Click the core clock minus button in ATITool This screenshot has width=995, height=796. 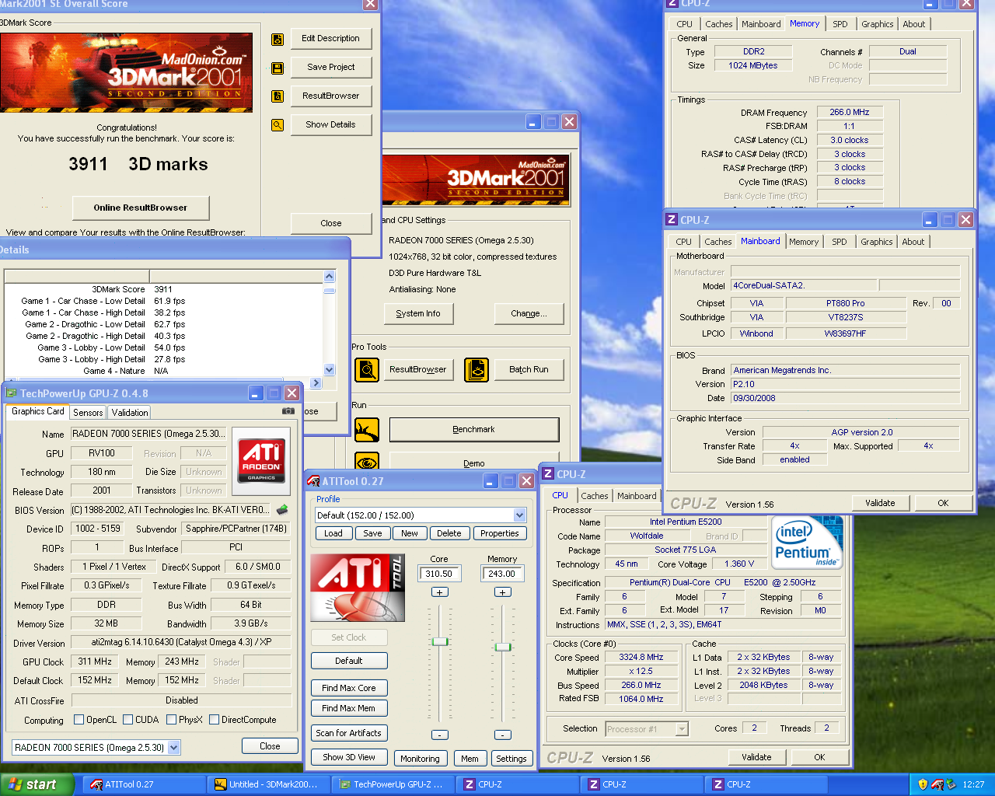(x=440, y=735)
